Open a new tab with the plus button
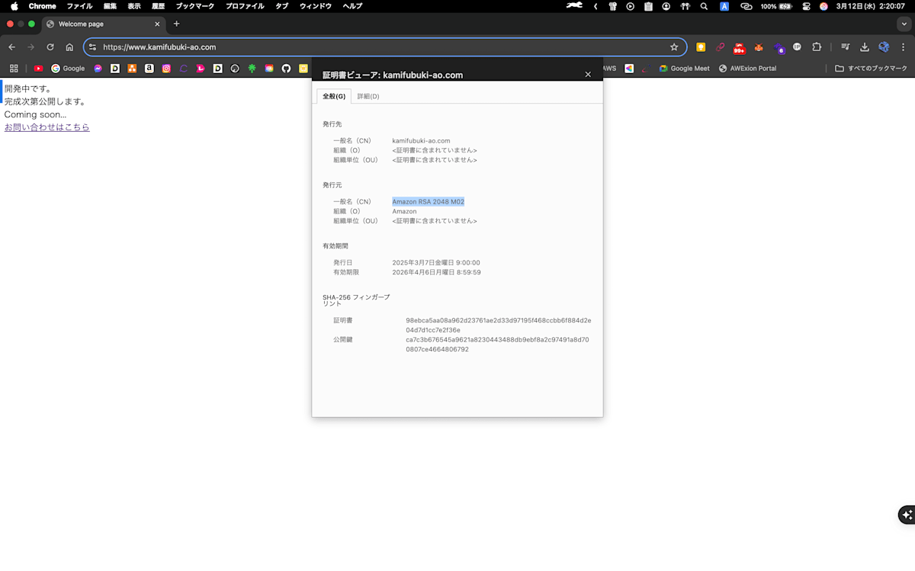The height and width of the screenshot is (571, 915). coord(176,24)
